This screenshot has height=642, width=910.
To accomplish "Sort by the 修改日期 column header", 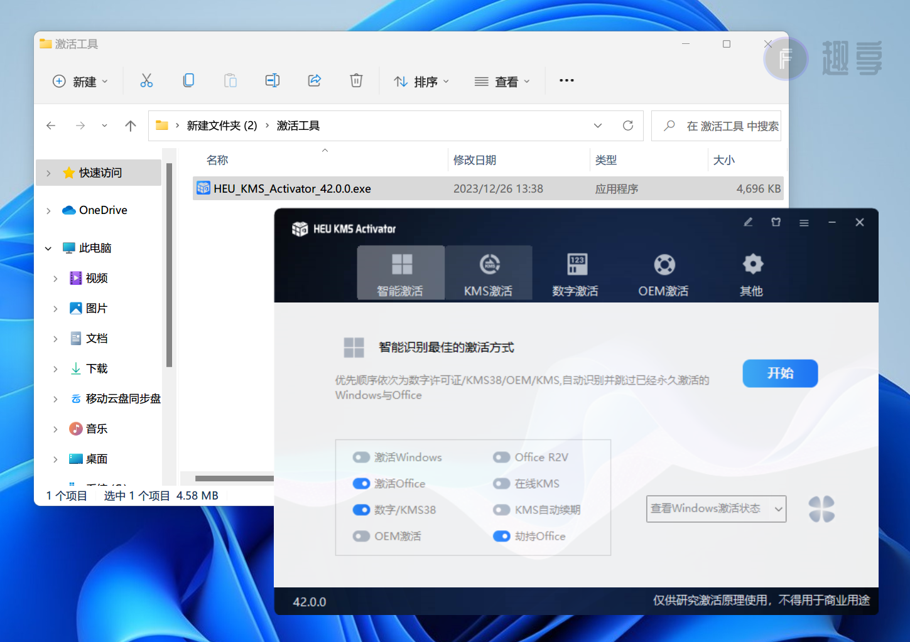I will coord(475,160).
